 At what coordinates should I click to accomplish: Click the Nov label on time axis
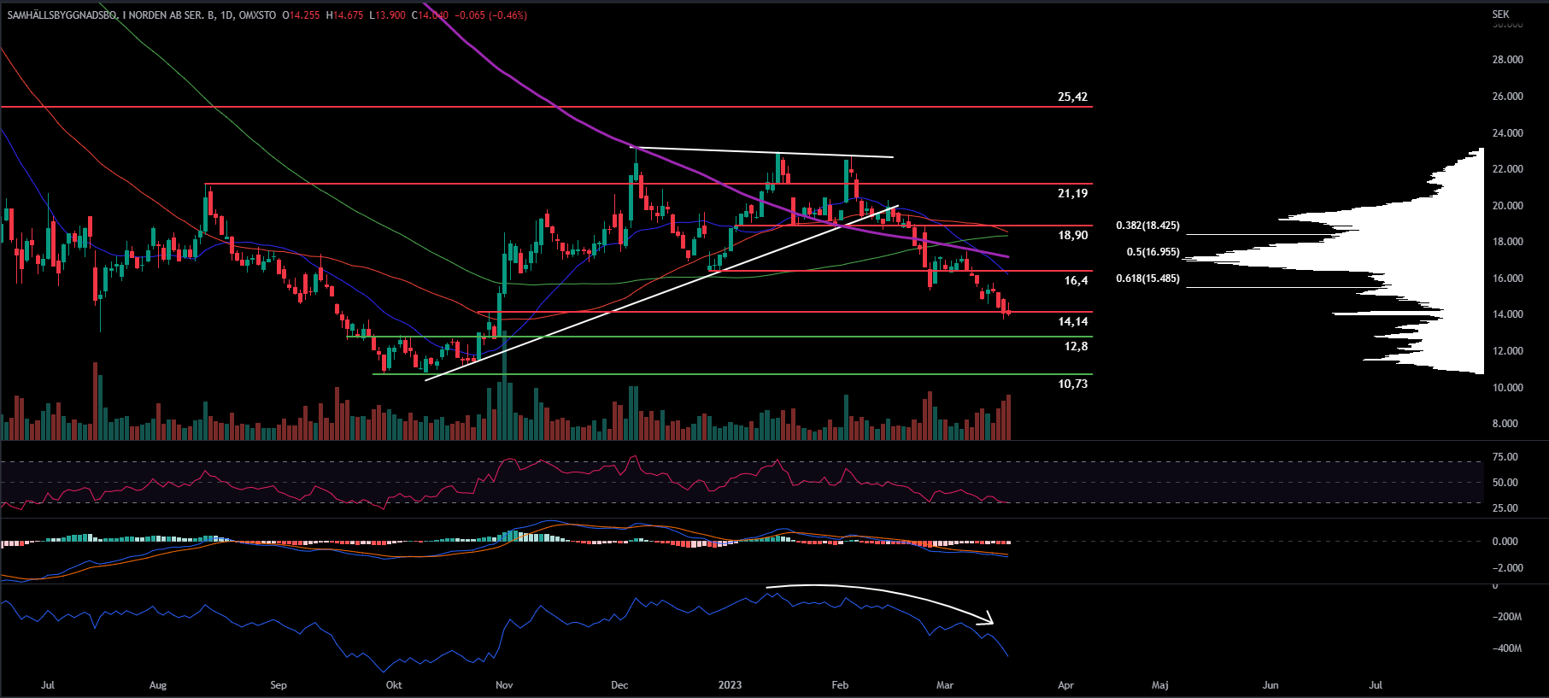(504, 685)
